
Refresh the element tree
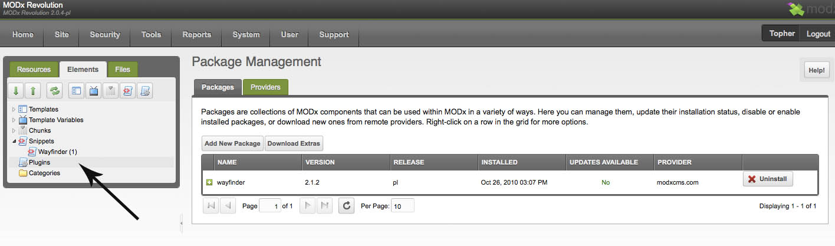click(x=55, y=91)
